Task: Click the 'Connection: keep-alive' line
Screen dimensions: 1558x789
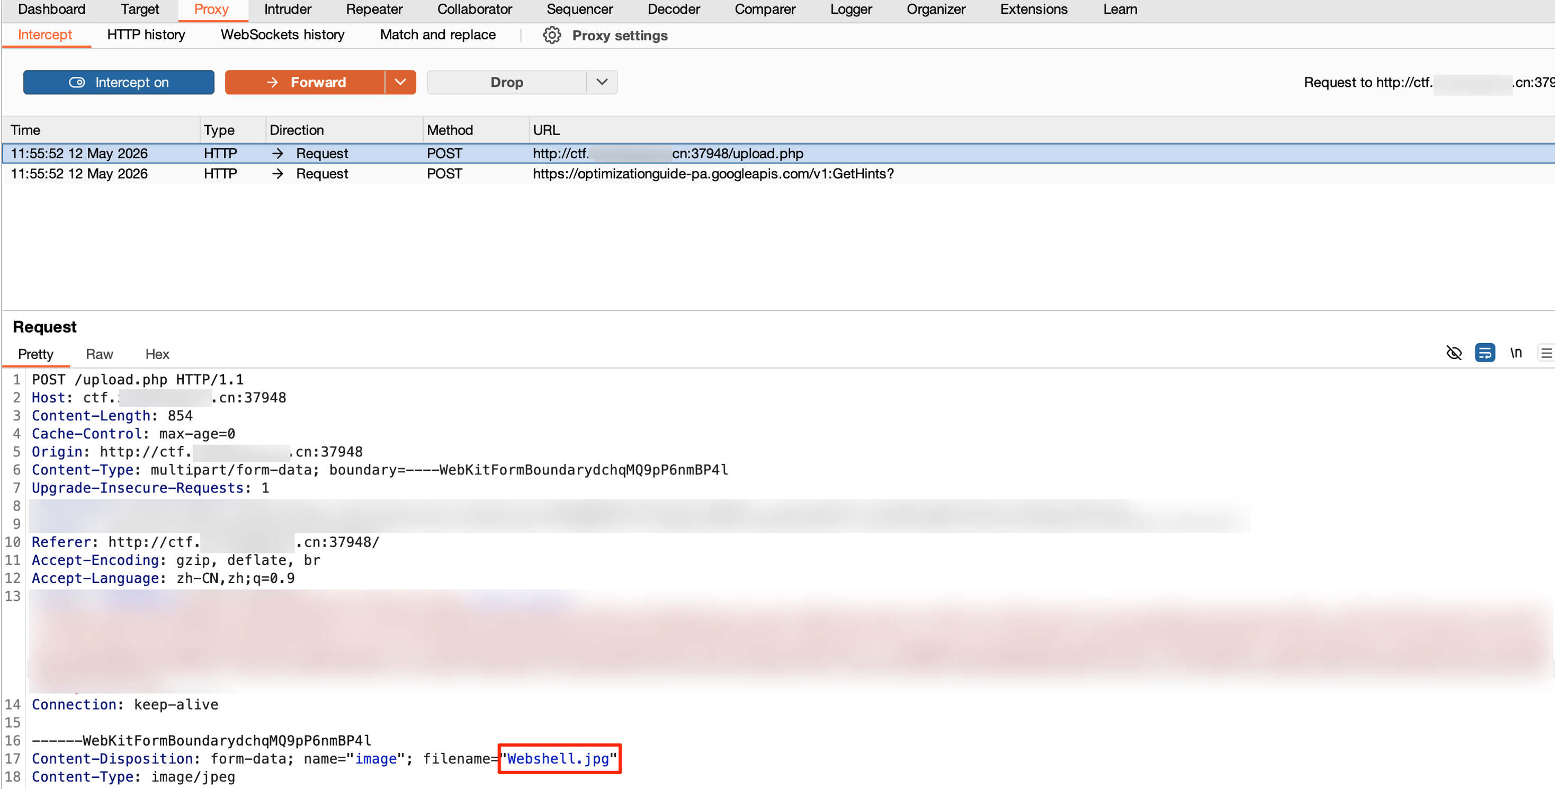Action: pos(125,705)
